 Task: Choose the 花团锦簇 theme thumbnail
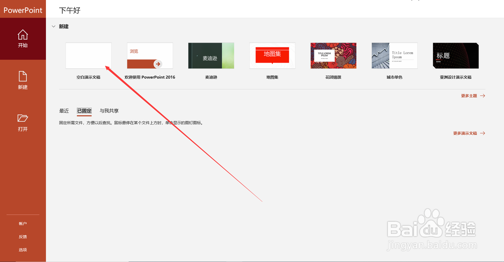coord(333,56)
